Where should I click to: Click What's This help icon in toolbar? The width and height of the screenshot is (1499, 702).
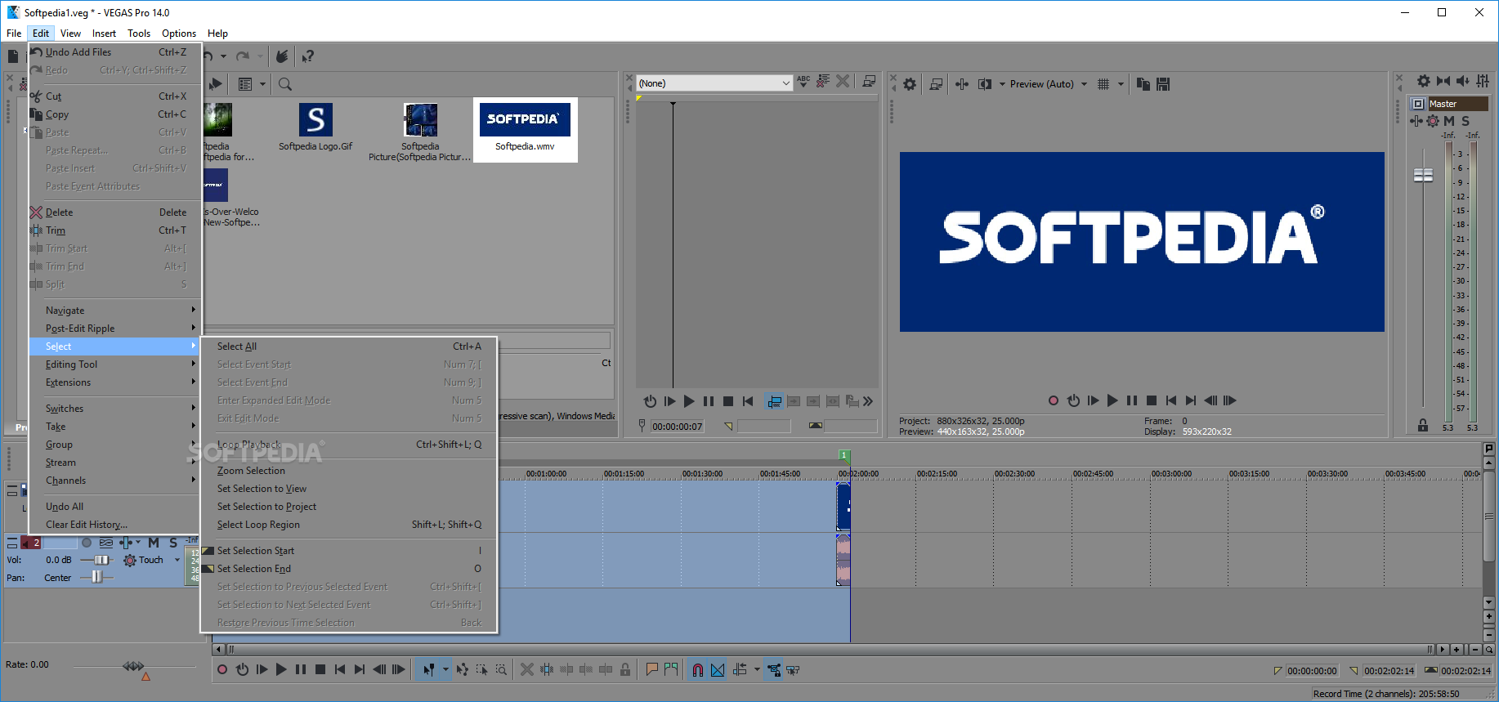(307, 56)
